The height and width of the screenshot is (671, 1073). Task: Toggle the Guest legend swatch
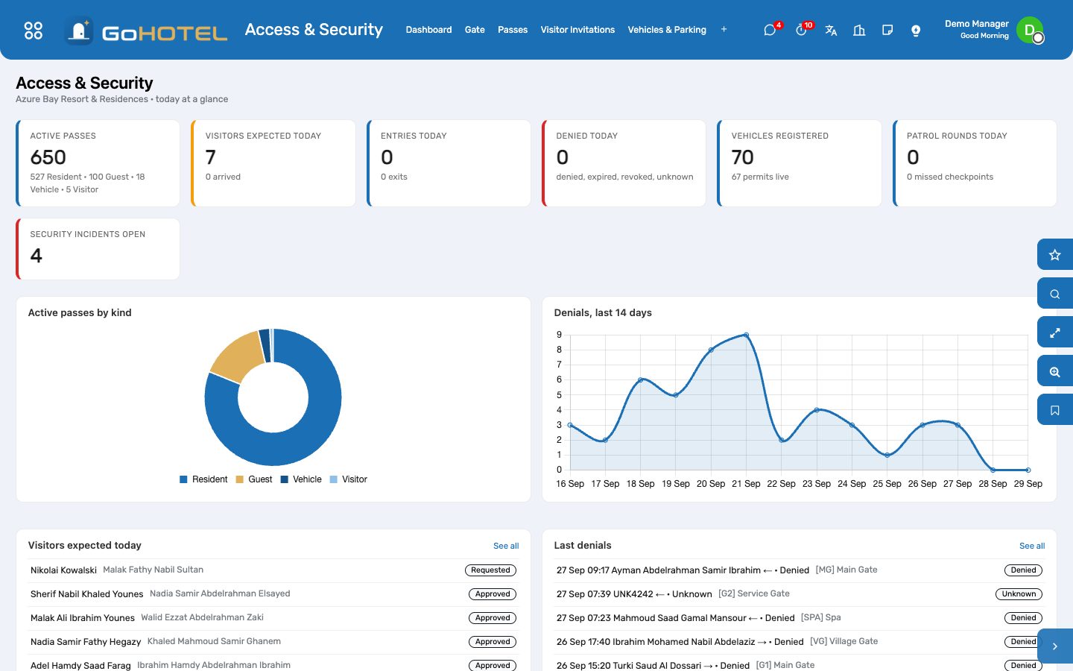(240, 479)
